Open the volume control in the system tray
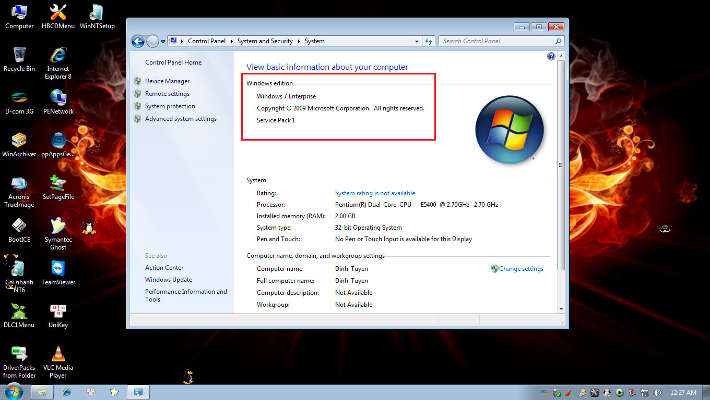 (x=657, y=392)
